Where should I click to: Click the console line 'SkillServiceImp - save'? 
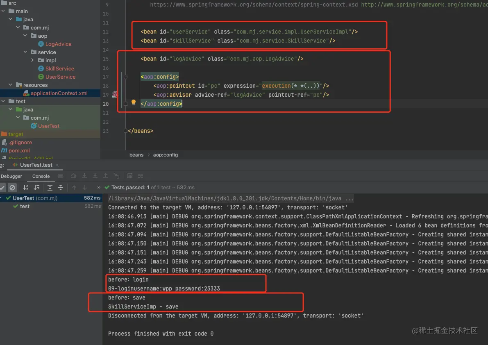point(143,306)
